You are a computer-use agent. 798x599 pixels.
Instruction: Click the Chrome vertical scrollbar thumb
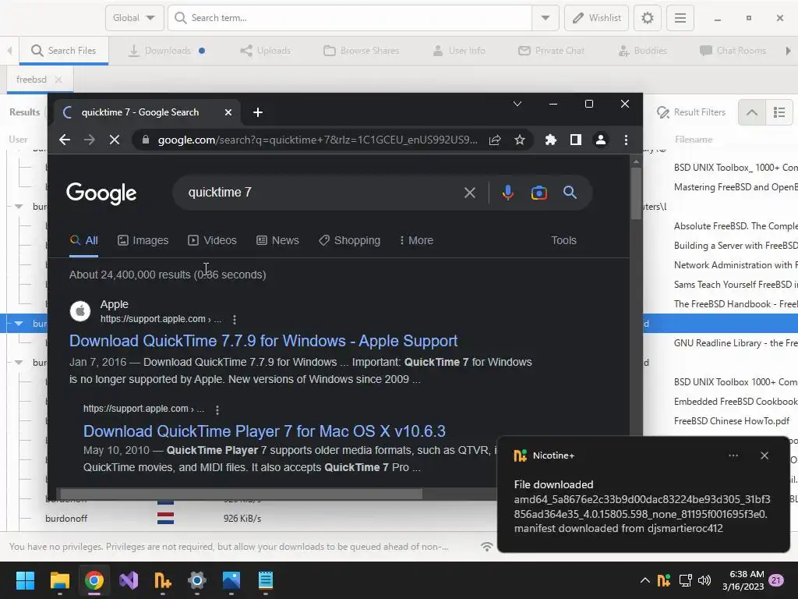click(636, 193)
